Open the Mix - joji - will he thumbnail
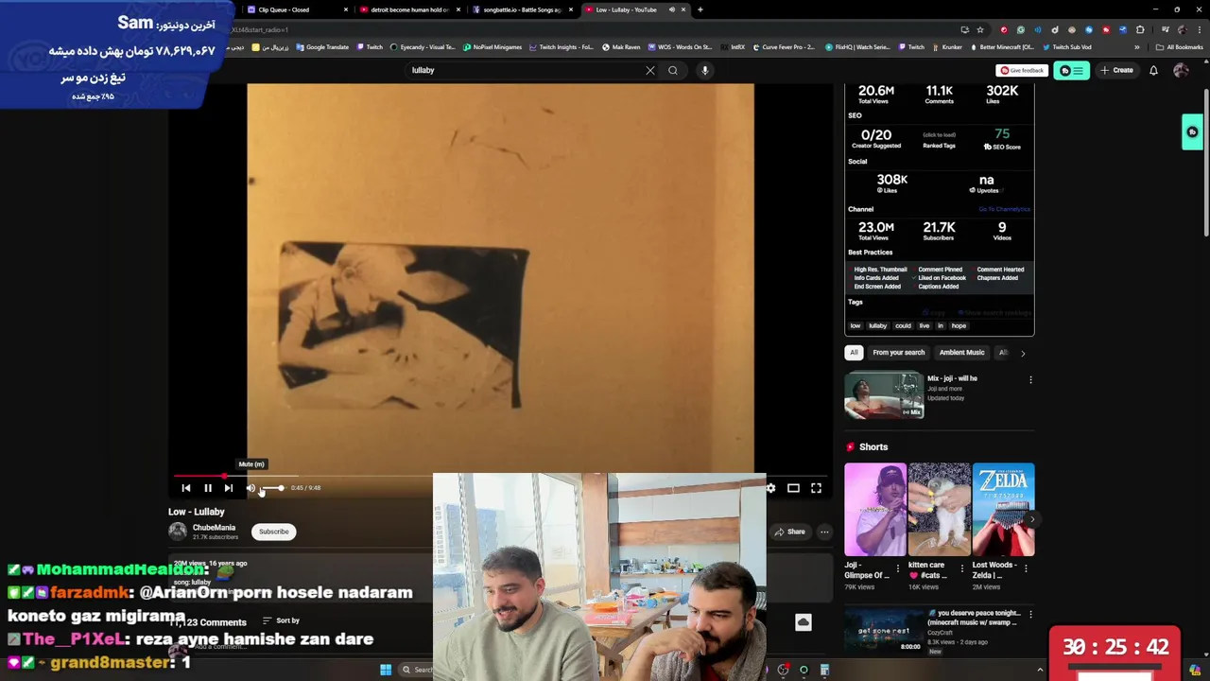 (x=884, y=395)
